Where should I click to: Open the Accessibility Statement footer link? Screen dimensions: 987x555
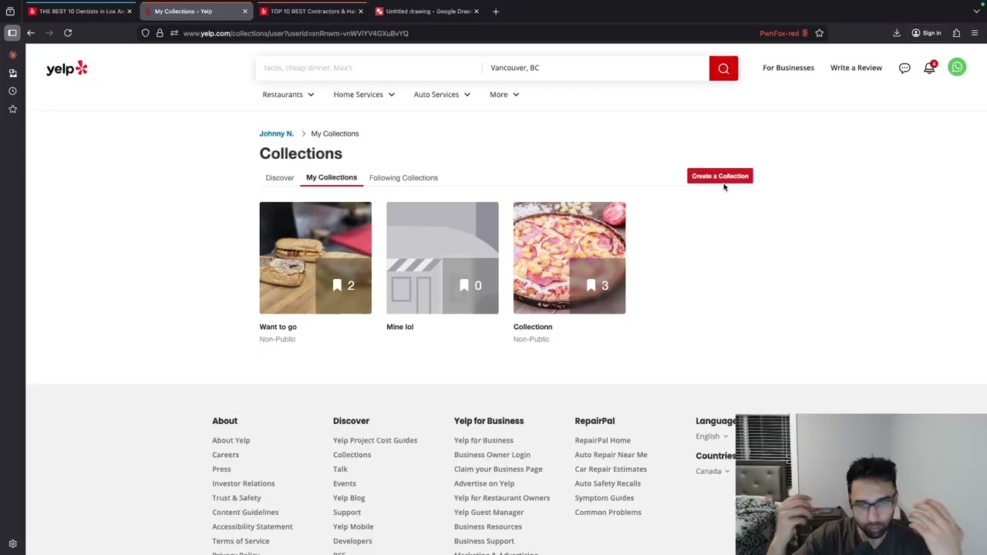252,526
